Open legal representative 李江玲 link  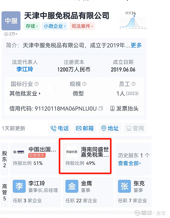point(25,69)
